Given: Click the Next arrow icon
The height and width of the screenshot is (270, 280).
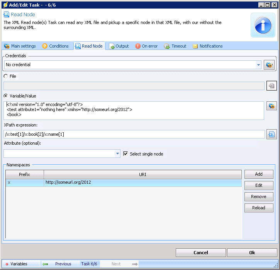Looking at the screenshot, I should pos(134,264).
